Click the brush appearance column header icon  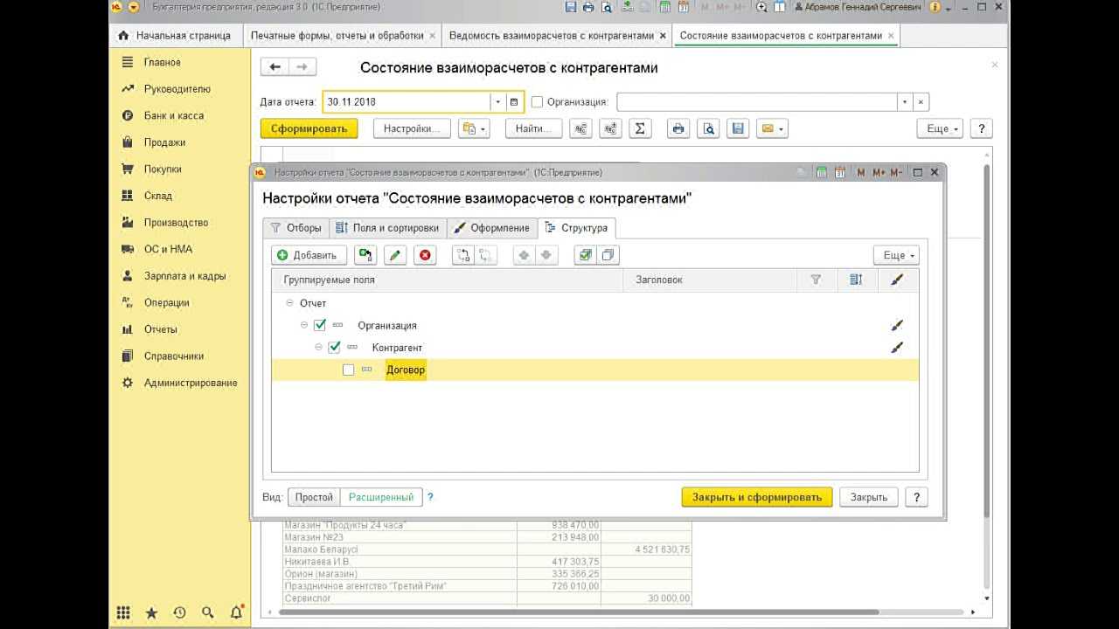click(x=896, y=280)
